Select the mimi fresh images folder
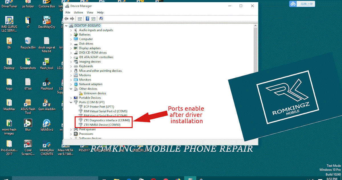The image size is (342, 180). (9, 127)
